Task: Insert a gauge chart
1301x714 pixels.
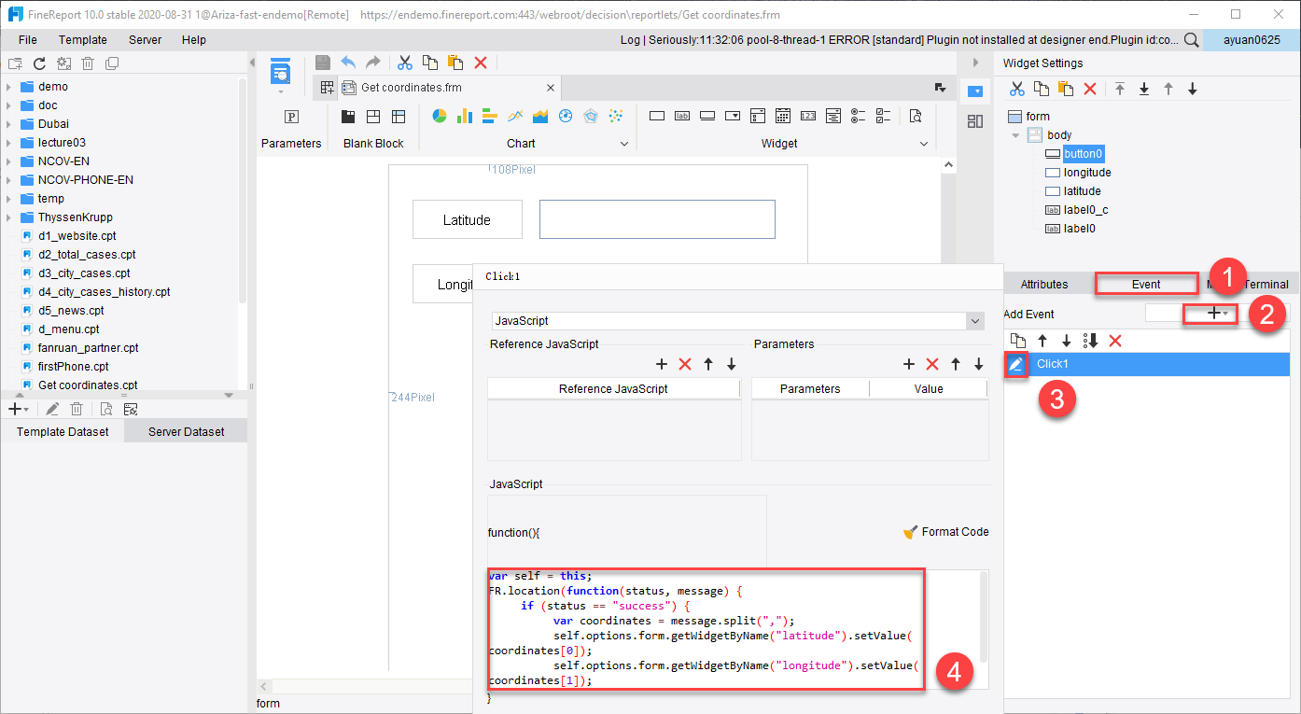Action: (565, 116)
